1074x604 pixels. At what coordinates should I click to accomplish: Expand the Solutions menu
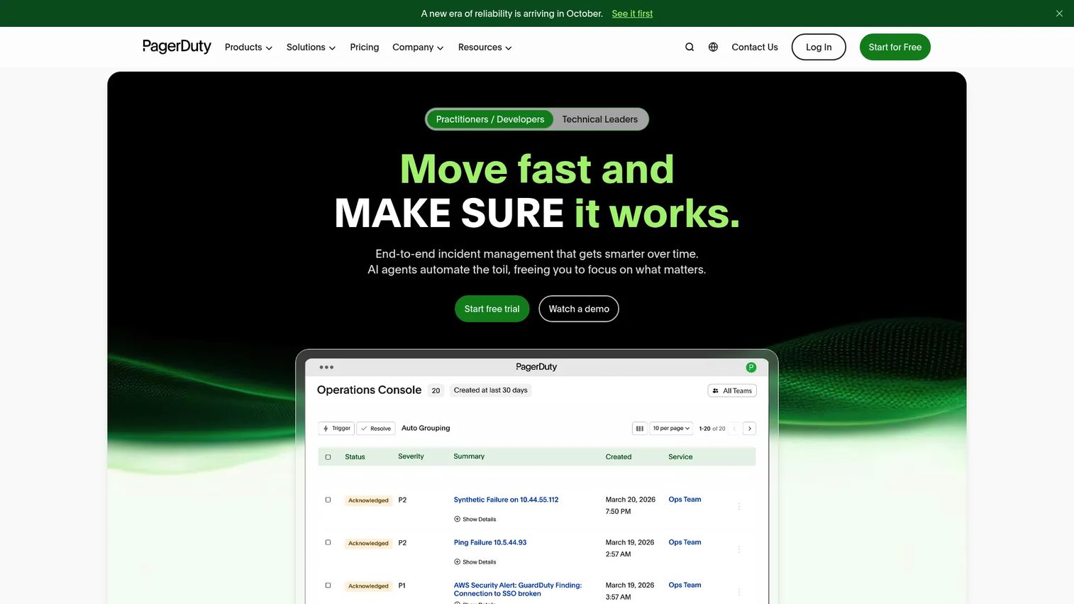tap(311, 47)
